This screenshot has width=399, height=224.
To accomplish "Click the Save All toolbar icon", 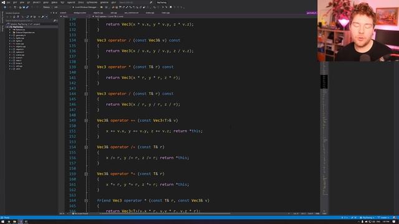I will tap(27, 7).
